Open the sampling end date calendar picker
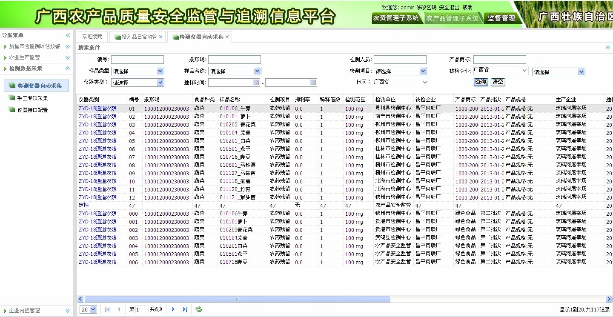 pos(313,83)
